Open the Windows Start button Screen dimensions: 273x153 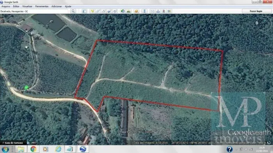pyautogui.click(x=5, y=149)
